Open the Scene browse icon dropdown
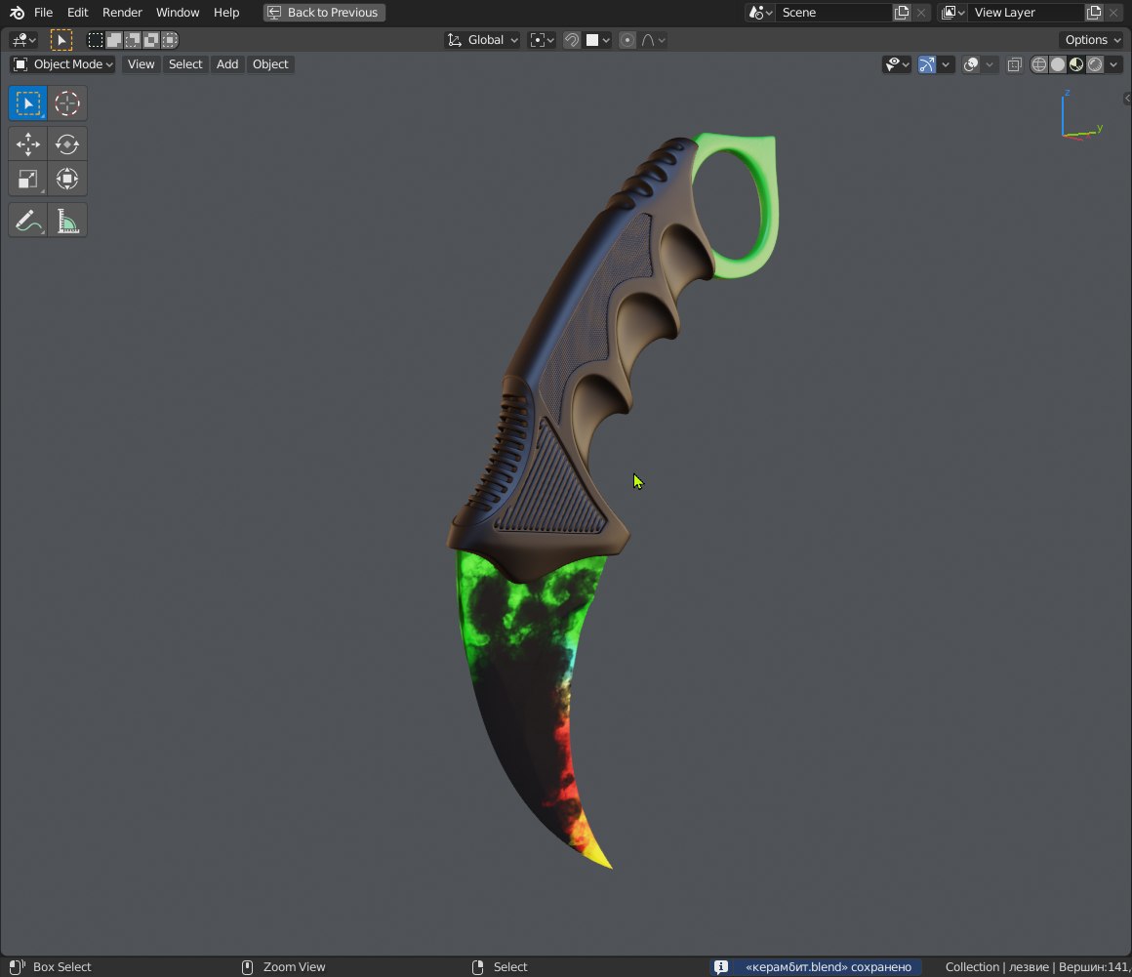 pos(760,13)
